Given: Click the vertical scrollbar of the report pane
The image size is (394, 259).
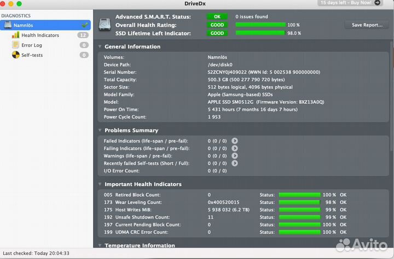Looking at the screenshot, I should click(392, 97).
